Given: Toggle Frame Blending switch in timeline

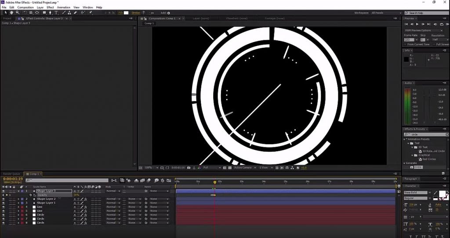Looking at the screenshot, I should 142,181.
